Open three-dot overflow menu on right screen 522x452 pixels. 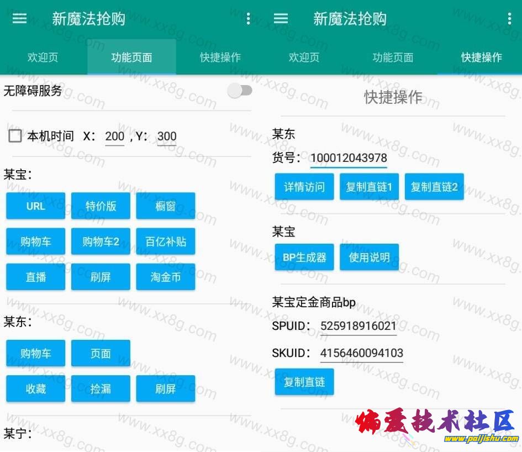point(509,19)
